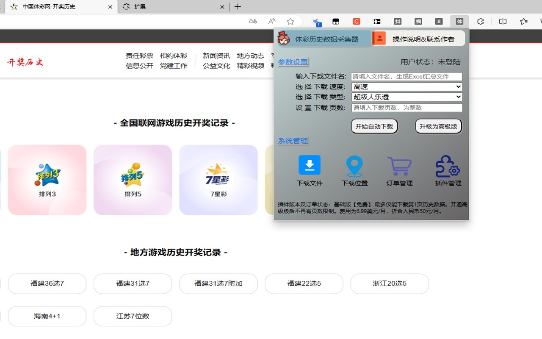Viewport: 542px width, 339px height.
Task: Toggle the 体 lottery extension icon
Action: [x=459, y=21]
